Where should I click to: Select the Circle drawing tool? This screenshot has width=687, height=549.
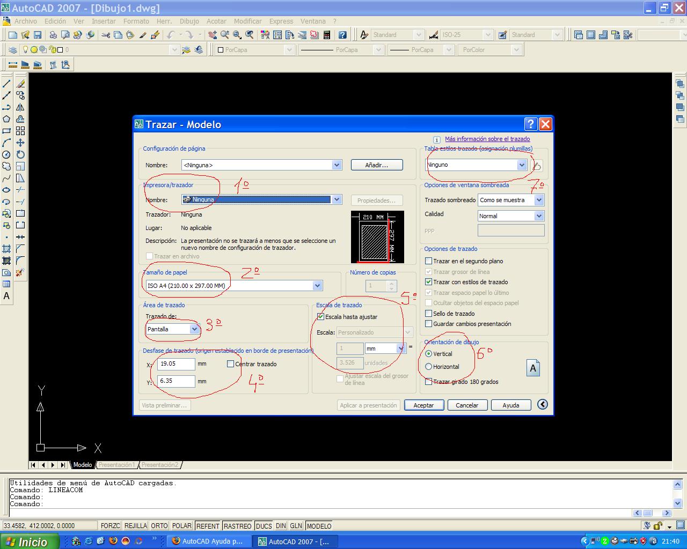[7, 154]
